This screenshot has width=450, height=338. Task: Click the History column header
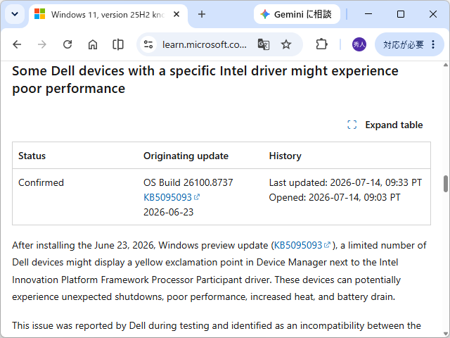point(285,156)
